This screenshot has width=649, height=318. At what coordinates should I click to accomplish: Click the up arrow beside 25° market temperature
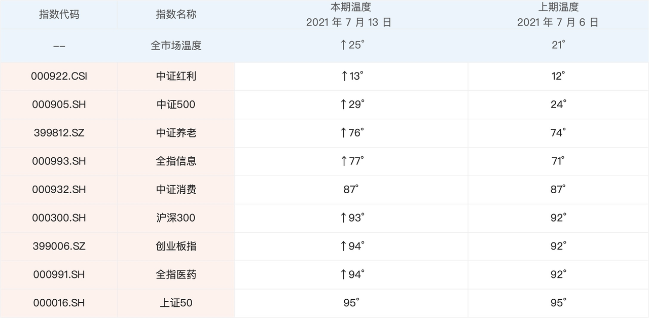tap(343, 45)
